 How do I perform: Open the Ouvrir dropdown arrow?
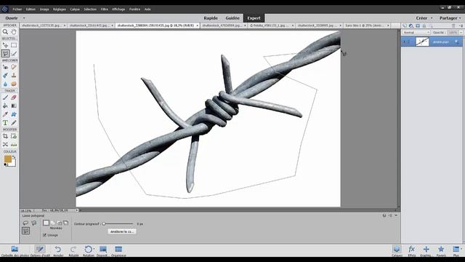click(x=24, y=18)
